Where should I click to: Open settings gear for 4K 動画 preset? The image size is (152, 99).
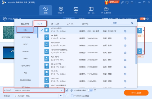tap(125, 38)
